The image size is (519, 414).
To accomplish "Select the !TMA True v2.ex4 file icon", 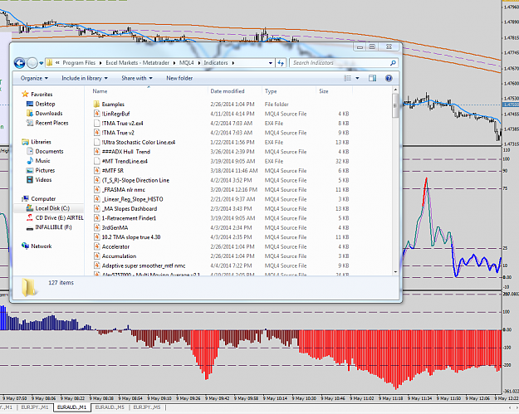I will point(96,124).
